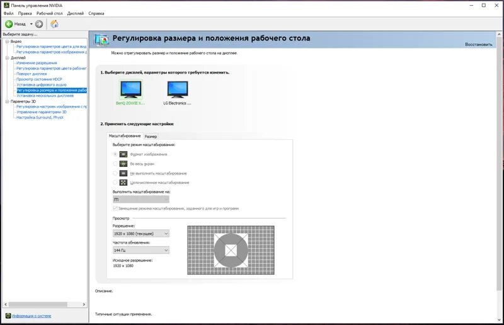
Task: Click the '1920 x 1080' native resolution text
Action: 123,266
